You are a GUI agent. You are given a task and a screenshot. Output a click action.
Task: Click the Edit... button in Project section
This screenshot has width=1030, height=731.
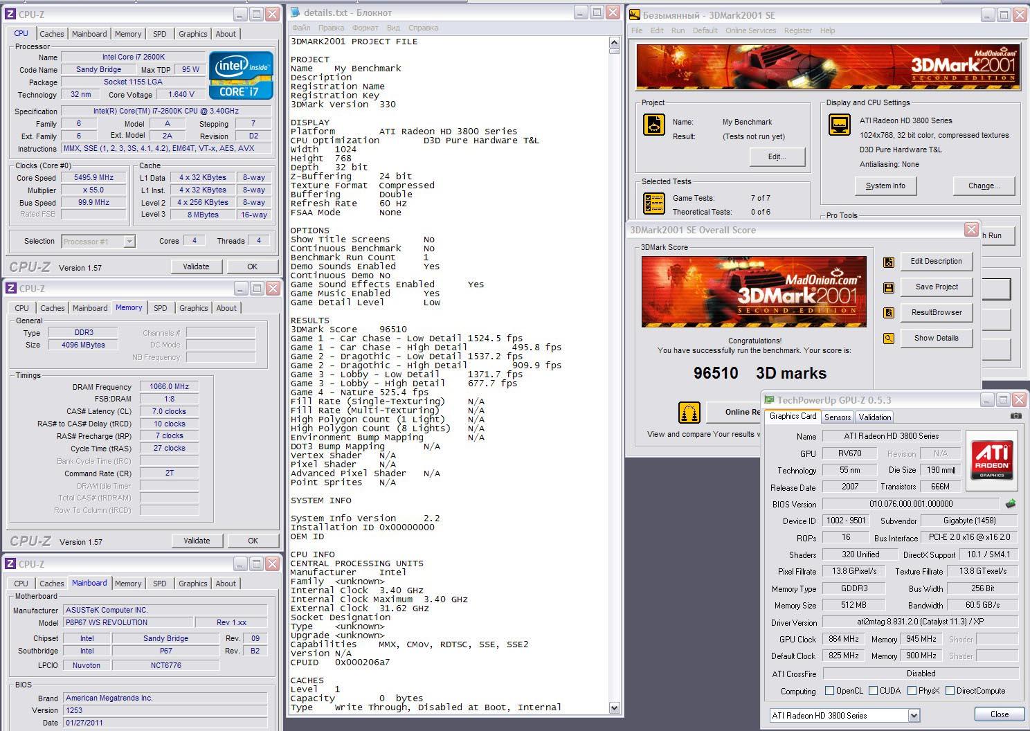(777, 156)
